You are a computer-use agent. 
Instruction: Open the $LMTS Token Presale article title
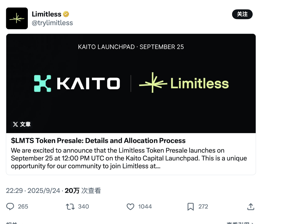(x=98, y=141)
